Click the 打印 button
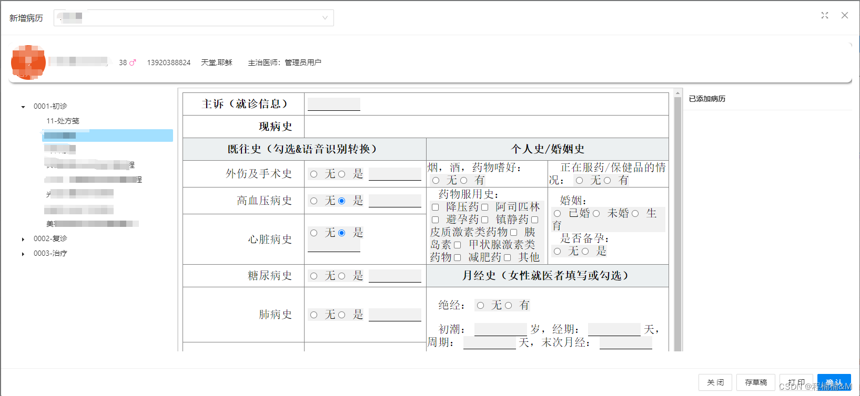 (796, 382)
